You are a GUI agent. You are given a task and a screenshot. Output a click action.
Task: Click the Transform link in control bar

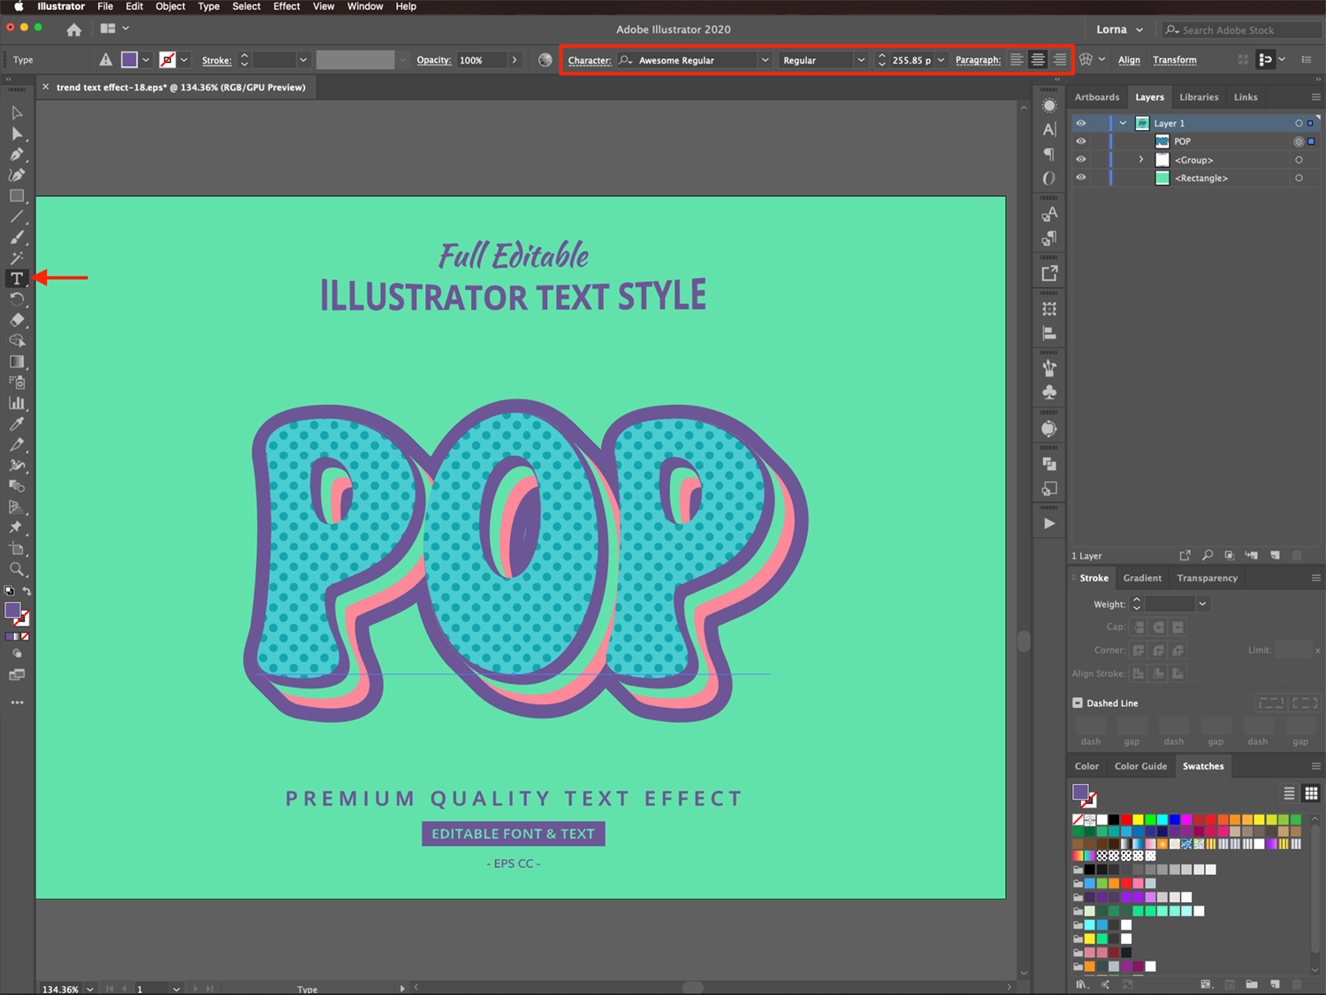click(x=1174, y=60)
